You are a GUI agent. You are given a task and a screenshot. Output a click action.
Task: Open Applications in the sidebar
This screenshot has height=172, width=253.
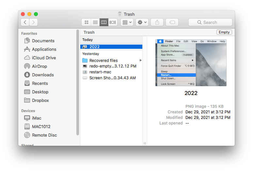(44, 49)
